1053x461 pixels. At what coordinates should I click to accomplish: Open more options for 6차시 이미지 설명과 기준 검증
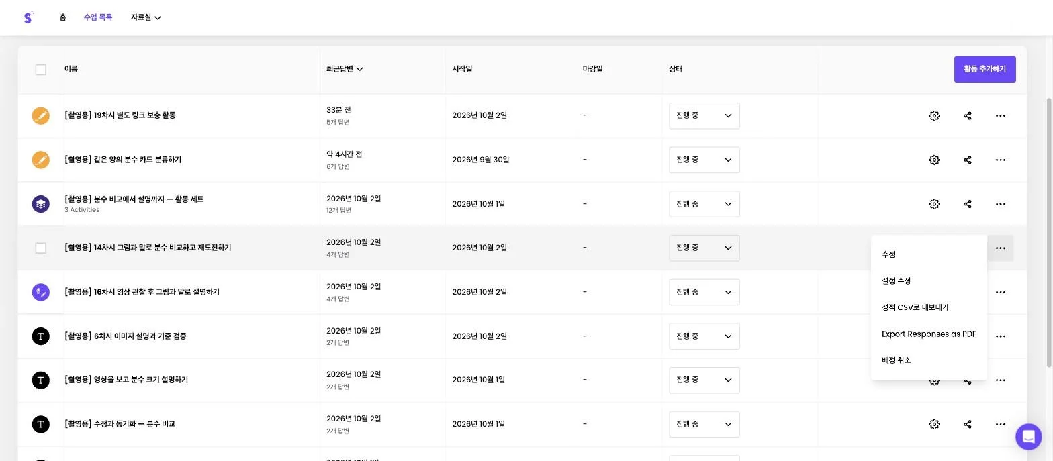(x=1000, y=336)
